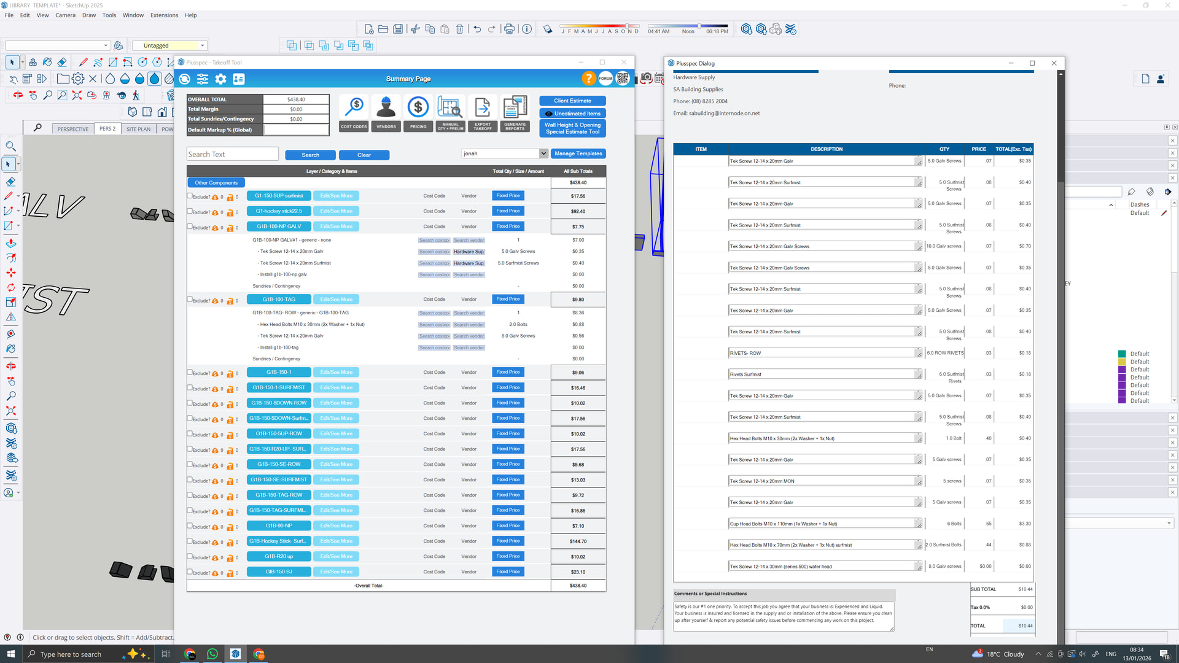
Task: Tick Exclude checkbox for G1B-100-TAG row
Action: [190, 300]
